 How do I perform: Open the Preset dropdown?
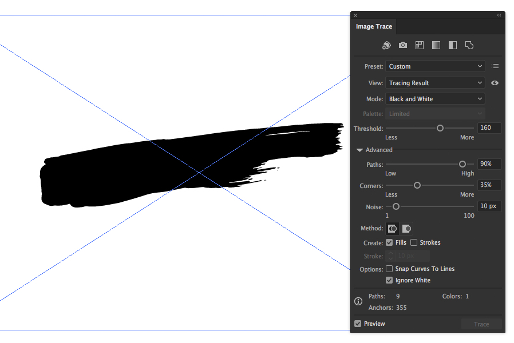435,66
